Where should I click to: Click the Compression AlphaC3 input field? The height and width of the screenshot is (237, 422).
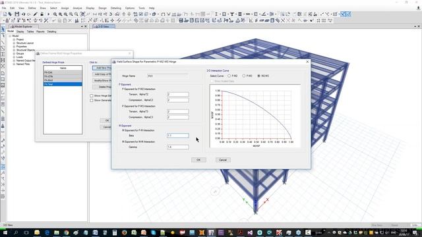pyautogui.click(x=178, y=117)
